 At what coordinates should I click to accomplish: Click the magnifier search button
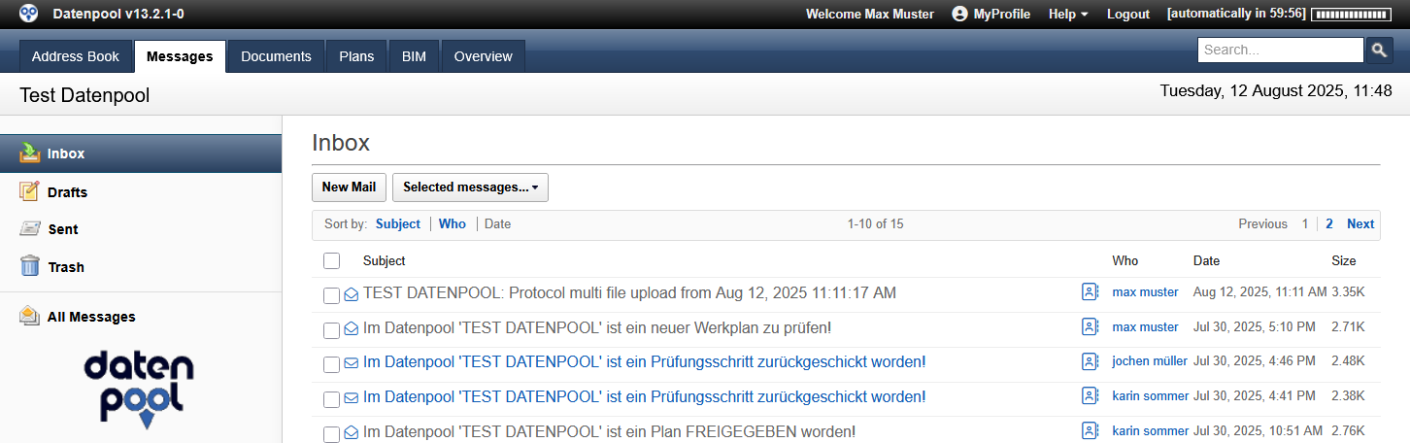pyautogui.click(x=1380, y=51)
